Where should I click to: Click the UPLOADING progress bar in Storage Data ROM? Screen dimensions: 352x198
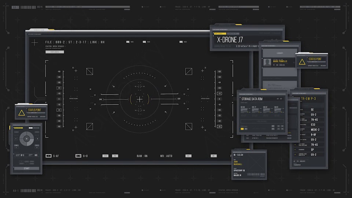(262, 121)
